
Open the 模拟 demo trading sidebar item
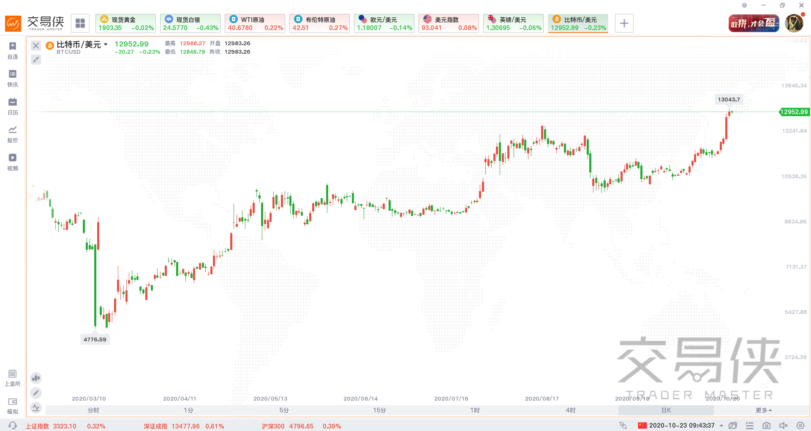[x=13, y=406]
